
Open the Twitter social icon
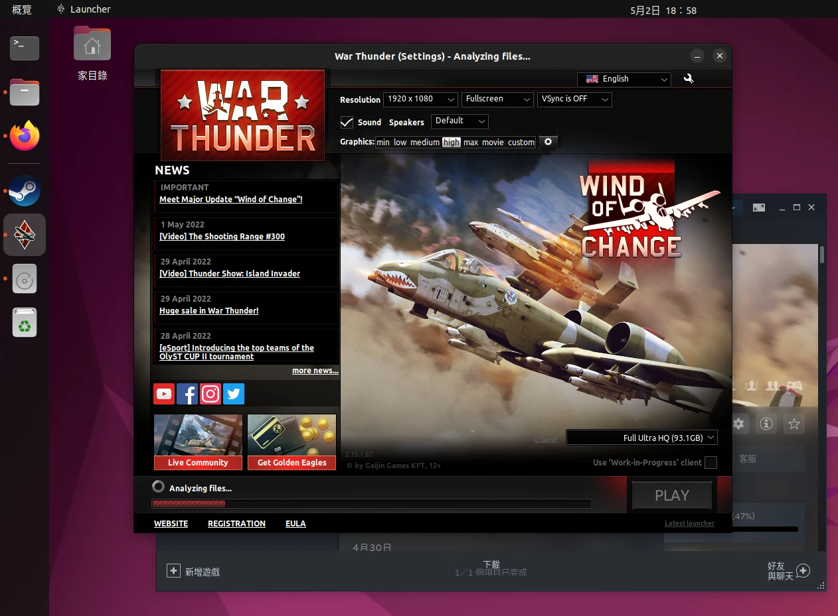coord(234,394)
